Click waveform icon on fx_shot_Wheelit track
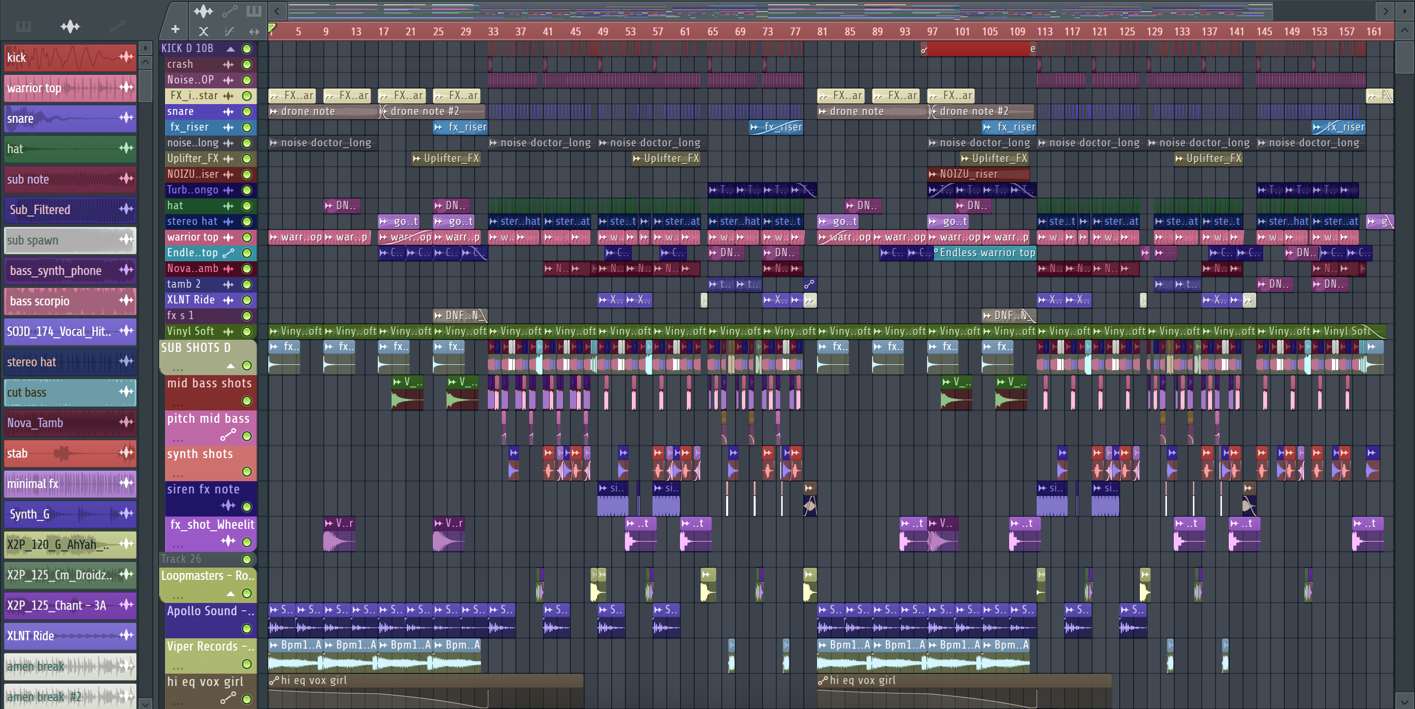This screenshot has width=1415, height=709. pos(228,541)
